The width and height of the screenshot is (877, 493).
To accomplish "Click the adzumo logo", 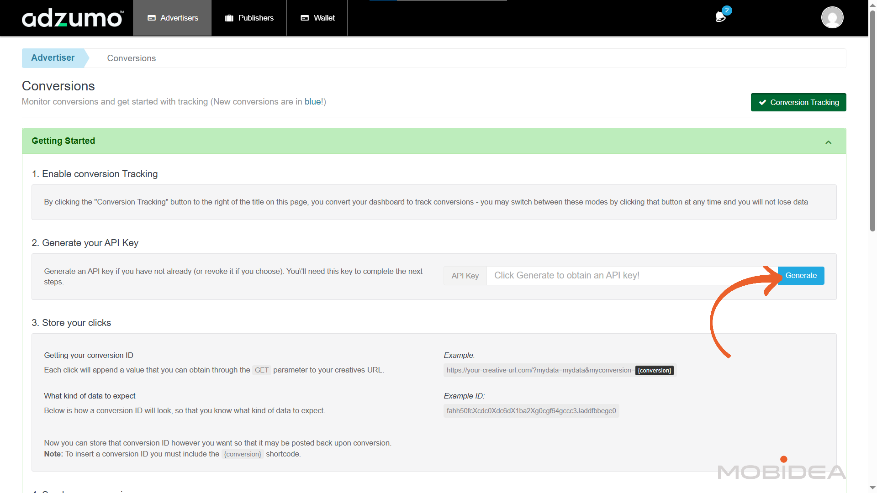I will coord(72,18).
